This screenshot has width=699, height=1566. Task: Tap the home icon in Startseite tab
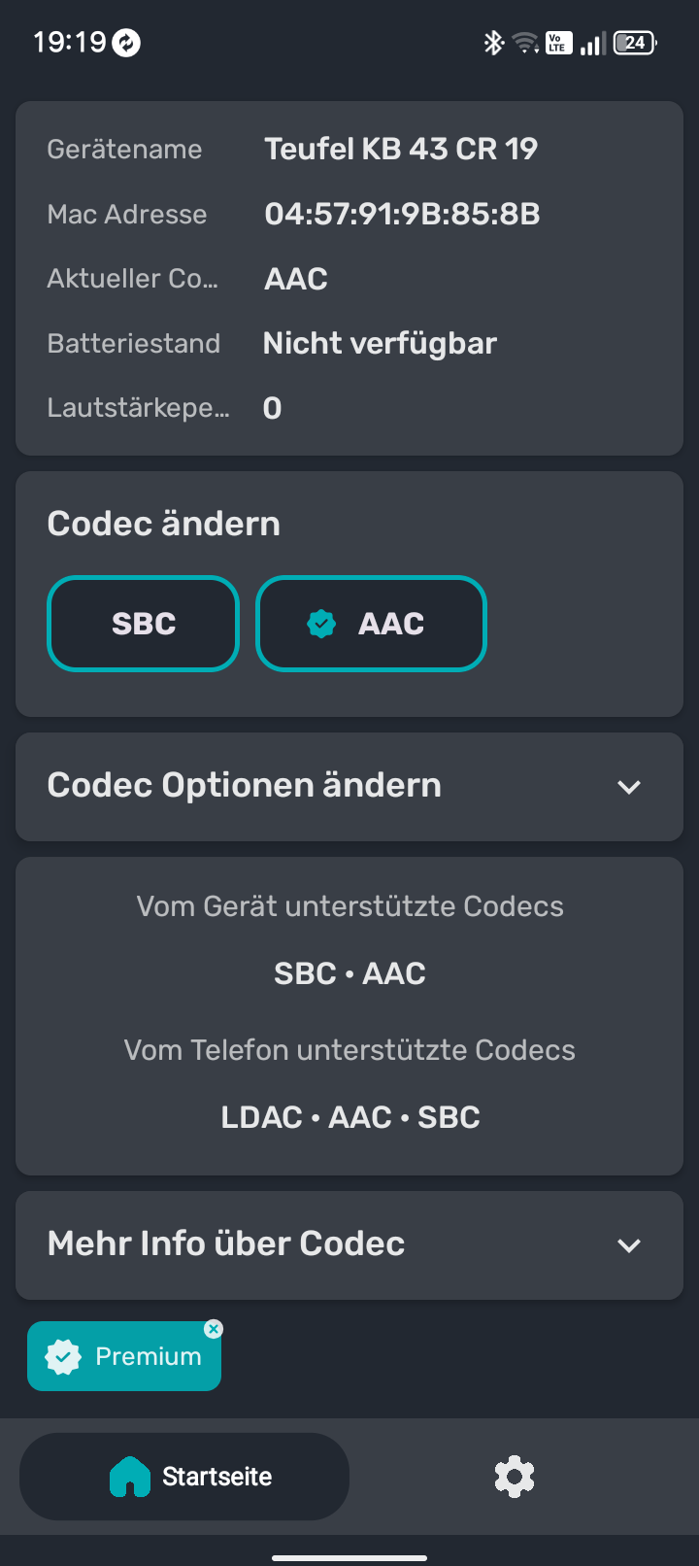click(x=130, y=1477)
